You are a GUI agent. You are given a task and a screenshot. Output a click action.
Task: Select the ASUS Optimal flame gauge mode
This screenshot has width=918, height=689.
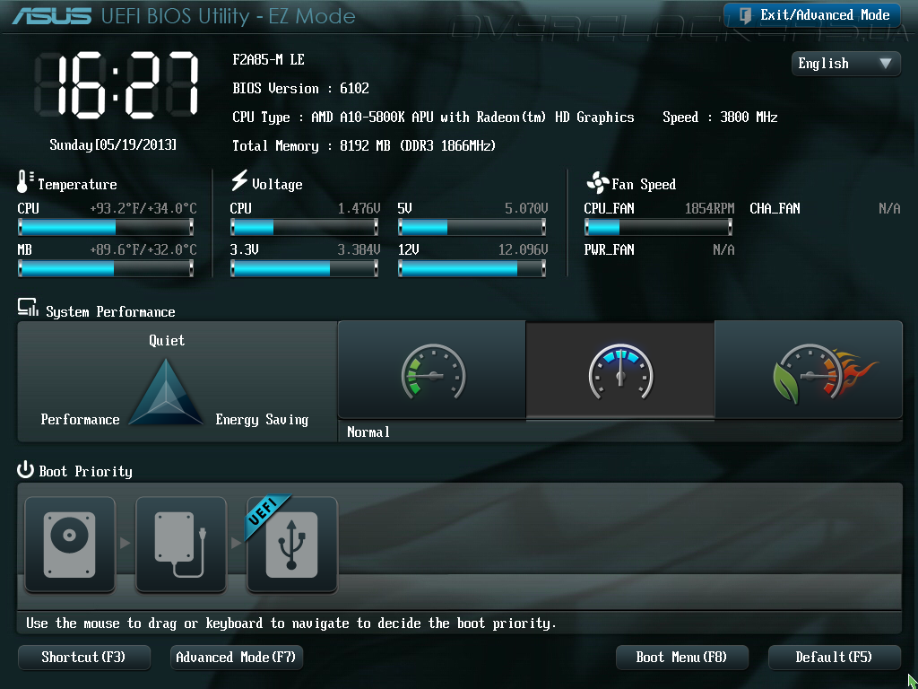click(809, 370)
